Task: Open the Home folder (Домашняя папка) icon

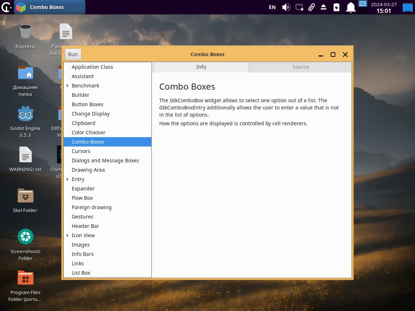Action: (x=25, y=73)
